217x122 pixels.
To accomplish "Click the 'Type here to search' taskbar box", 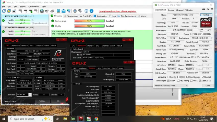I will tap(30, 119).
